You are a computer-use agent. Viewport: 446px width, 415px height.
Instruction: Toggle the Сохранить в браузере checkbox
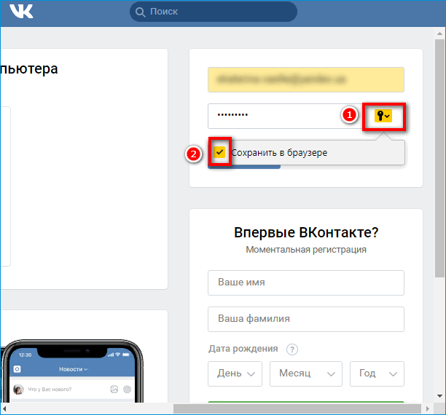[x=219, y=152]
